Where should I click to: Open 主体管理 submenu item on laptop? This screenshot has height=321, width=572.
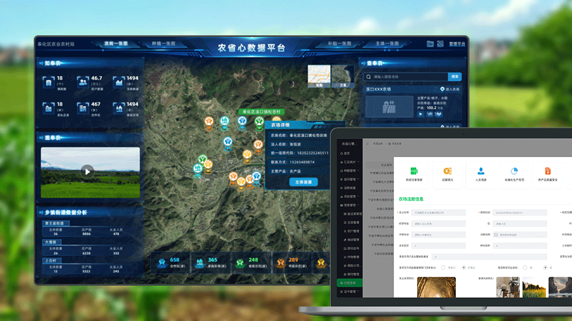[x=352, y=223]
